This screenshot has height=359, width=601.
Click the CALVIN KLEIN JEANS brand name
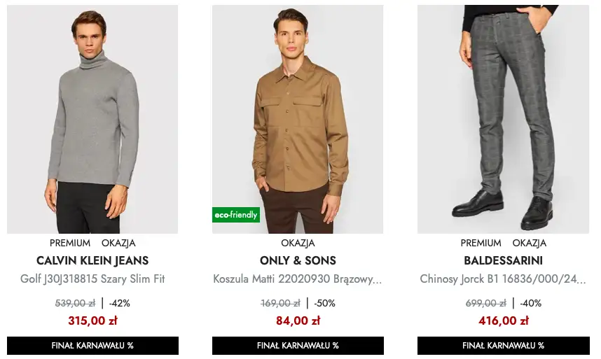[92, 260]
